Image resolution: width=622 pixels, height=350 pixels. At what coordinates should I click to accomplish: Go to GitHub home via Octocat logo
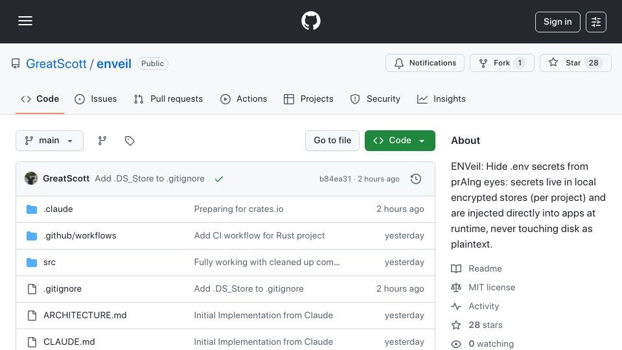pos(310,21)
